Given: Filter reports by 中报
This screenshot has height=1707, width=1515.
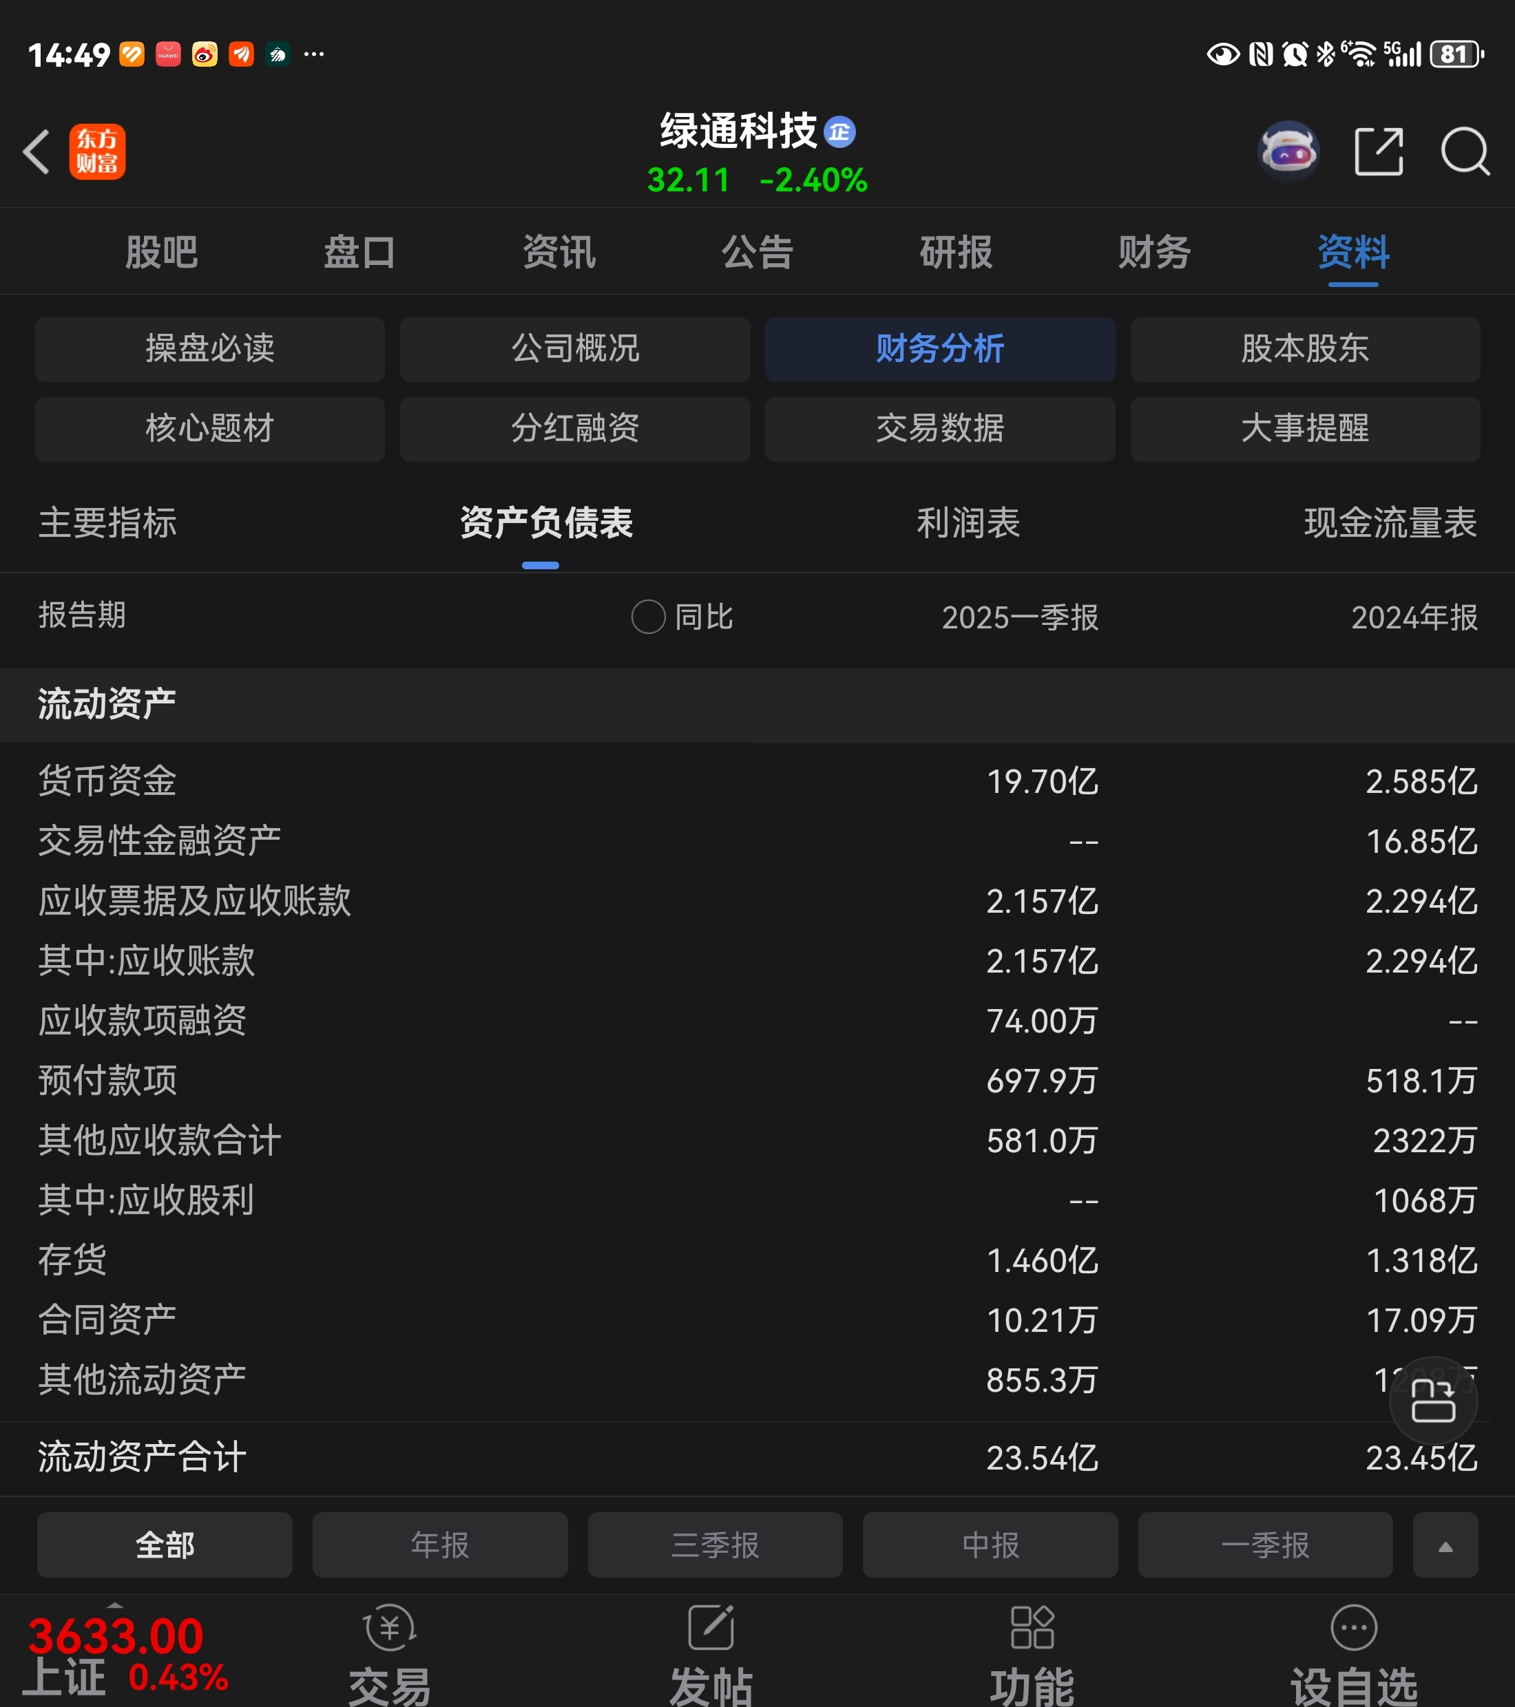Looking at the screenshot, I should pos(990,1545).
